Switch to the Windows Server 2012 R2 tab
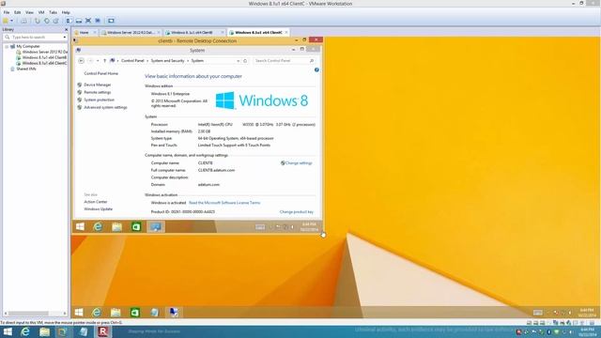 131,33
